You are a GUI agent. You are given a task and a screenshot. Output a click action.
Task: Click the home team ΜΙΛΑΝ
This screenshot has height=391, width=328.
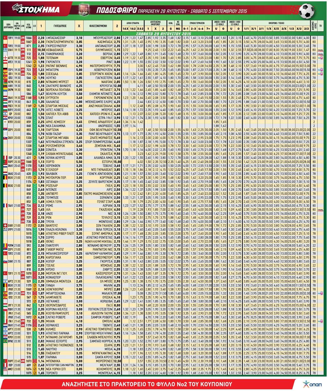(50, 321)
